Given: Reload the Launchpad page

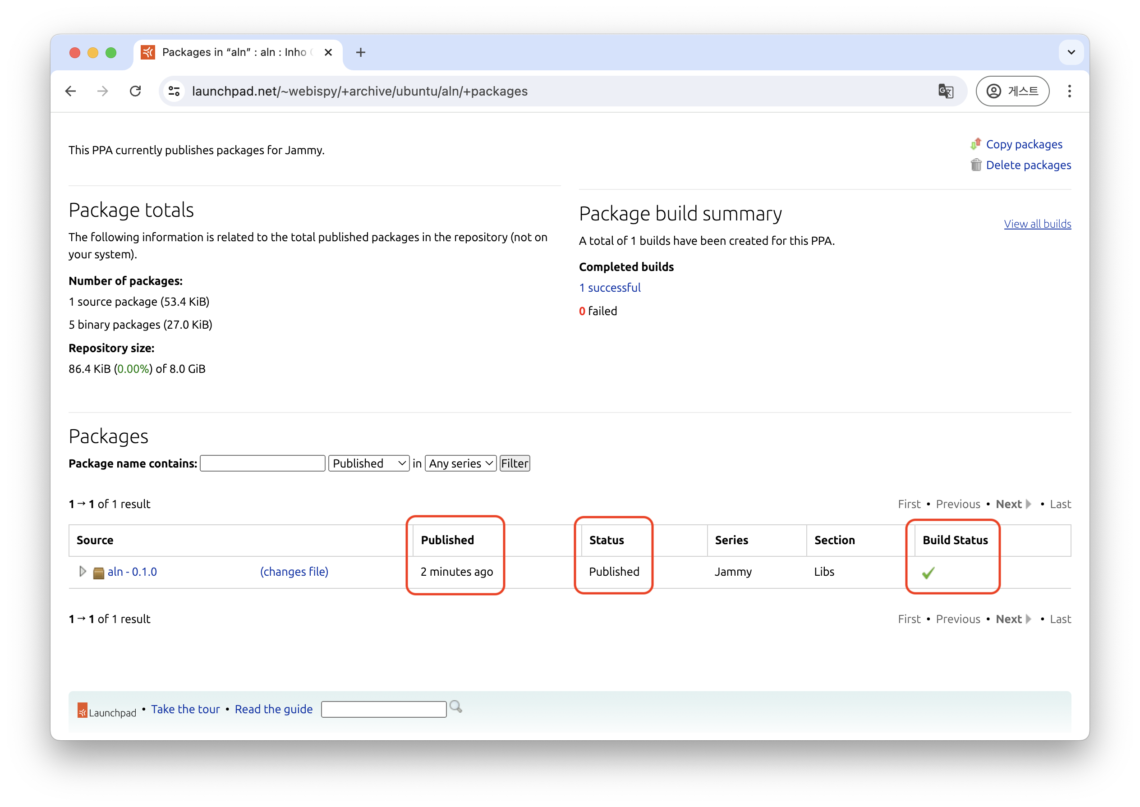Looking at the screenshot, I should 135,92.
